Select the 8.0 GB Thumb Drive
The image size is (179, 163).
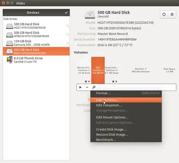pyautogui.click(x=36, y=60)
